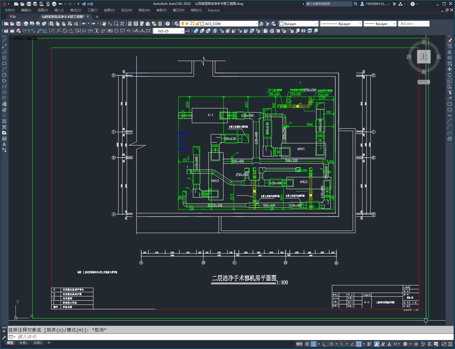Switch to the 布局2 layout tab

(38, 343)
